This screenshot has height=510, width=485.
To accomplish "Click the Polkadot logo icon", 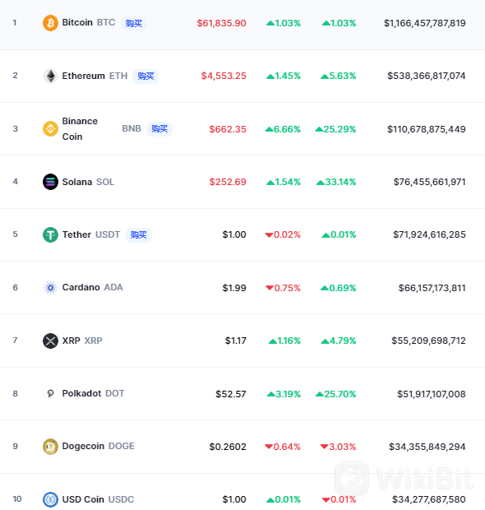I will pos(50,393).
